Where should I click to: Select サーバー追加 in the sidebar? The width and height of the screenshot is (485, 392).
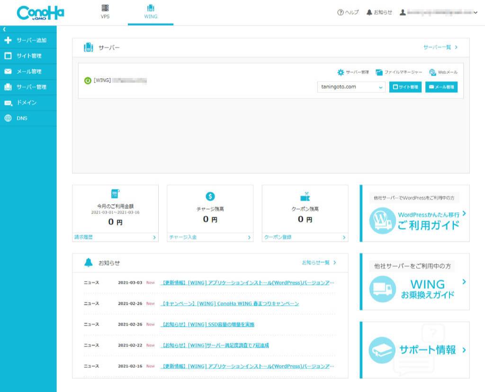point(28,40)
